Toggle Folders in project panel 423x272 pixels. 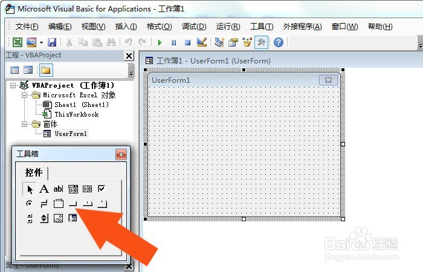point(45,70)
